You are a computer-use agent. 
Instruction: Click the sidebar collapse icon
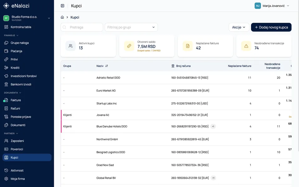click(x=63, y=6)
